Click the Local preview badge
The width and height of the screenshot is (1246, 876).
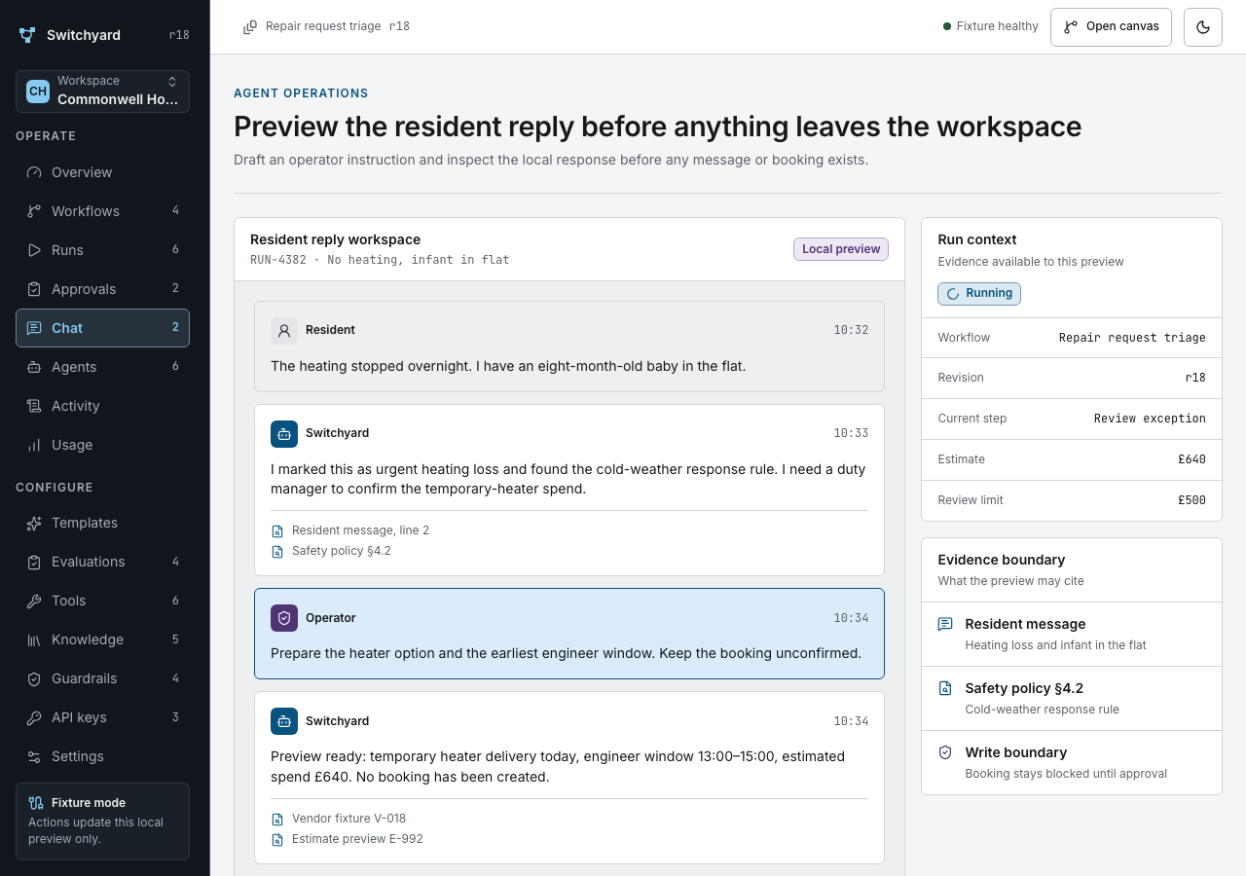[x=841, y=249]
